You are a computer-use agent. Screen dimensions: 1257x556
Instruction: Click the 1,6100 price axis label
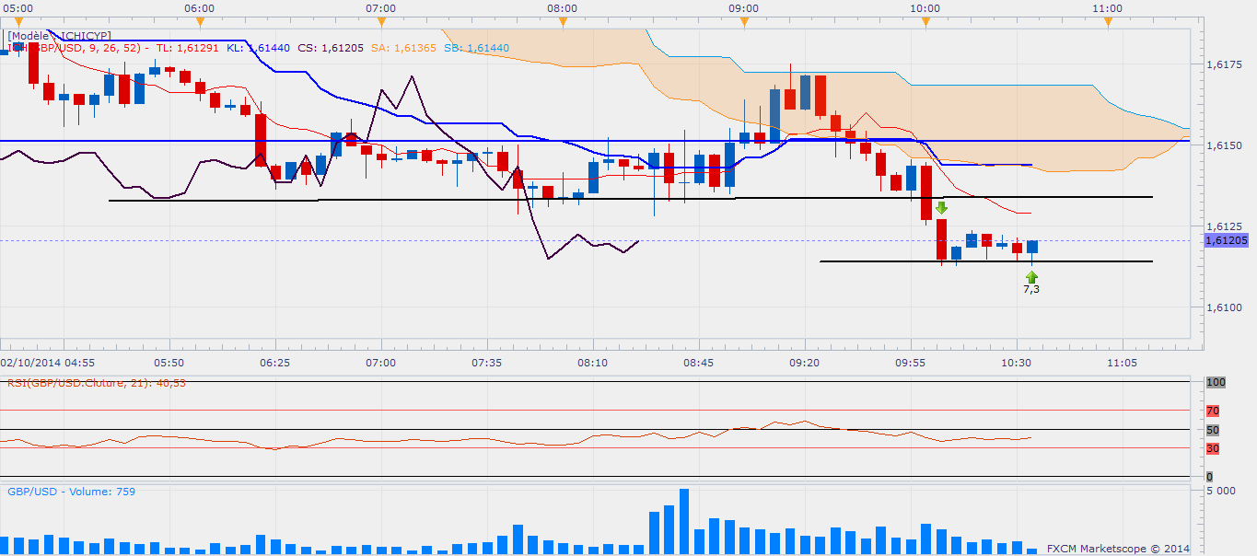[1224, 307]
